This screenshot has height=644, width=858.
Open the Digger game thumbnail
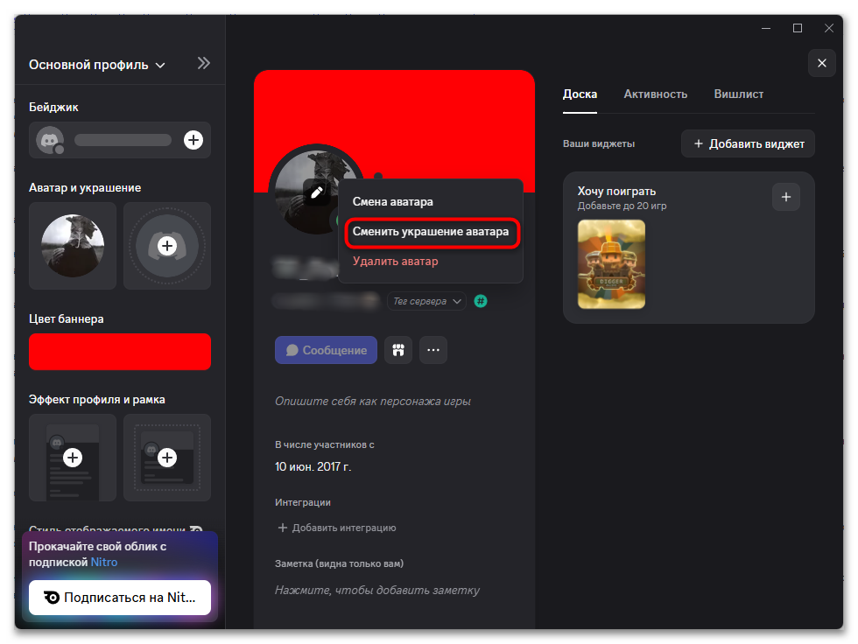click(x=611, y=264)
